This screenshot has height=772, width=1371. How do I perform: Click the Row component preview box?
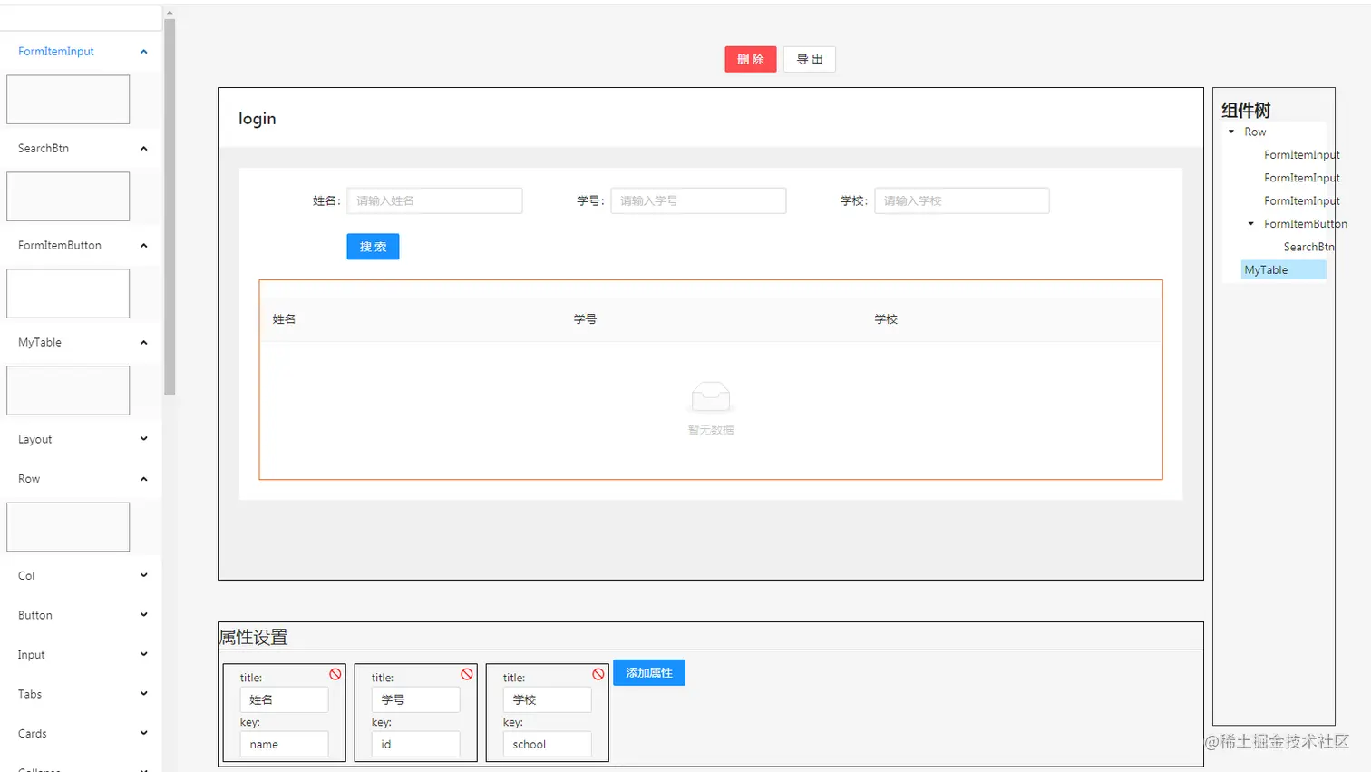(x=68, y=527)
